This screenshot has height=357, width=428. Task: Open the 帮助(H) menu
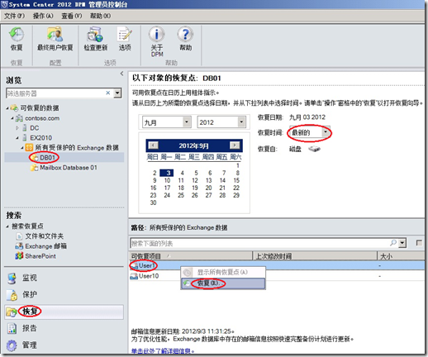tap(100, 16)
